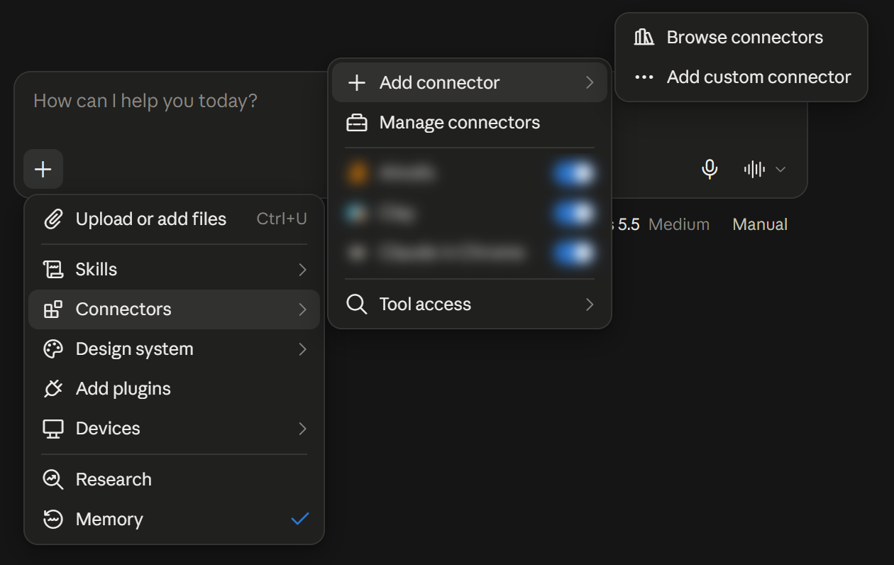Open the dropdown arrow beside the waveform icon
The height and width of the screenshot is (565, 894).
780,170
